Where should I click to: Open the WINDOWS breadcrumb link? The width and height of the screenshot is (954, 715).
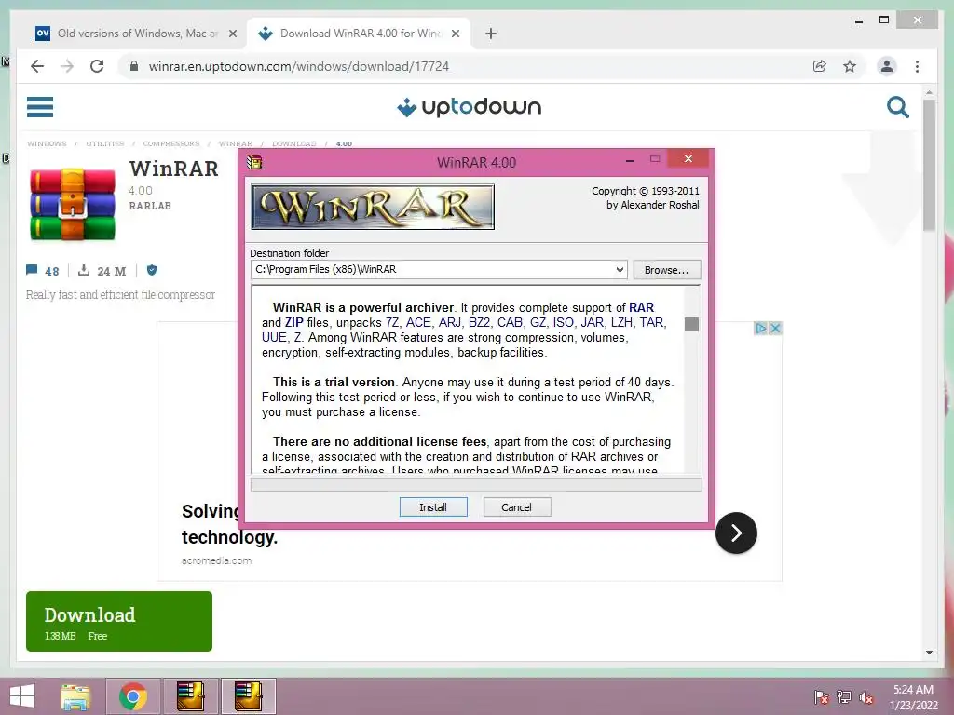click(x=47, y=144)
